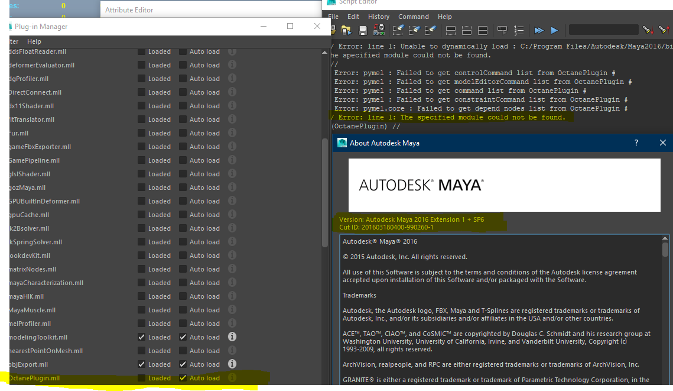The image size is (673, 391).
Task: Select the Attribute Editor tab
Action: point(129,10)
